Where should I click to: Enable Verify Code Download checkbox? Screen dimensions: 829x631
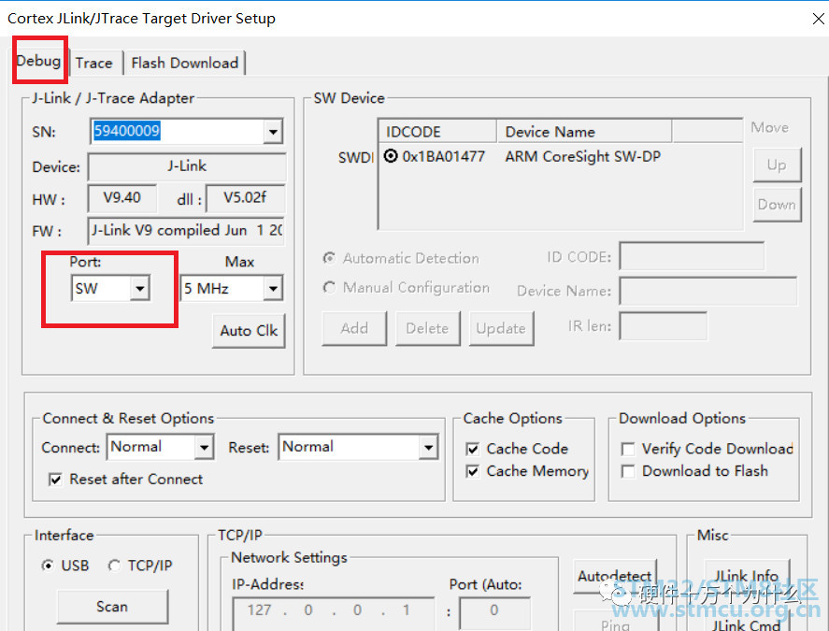pos(628,449)
